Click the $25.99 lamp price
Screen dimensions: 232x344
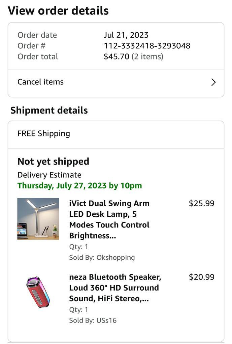coord(201,203)
